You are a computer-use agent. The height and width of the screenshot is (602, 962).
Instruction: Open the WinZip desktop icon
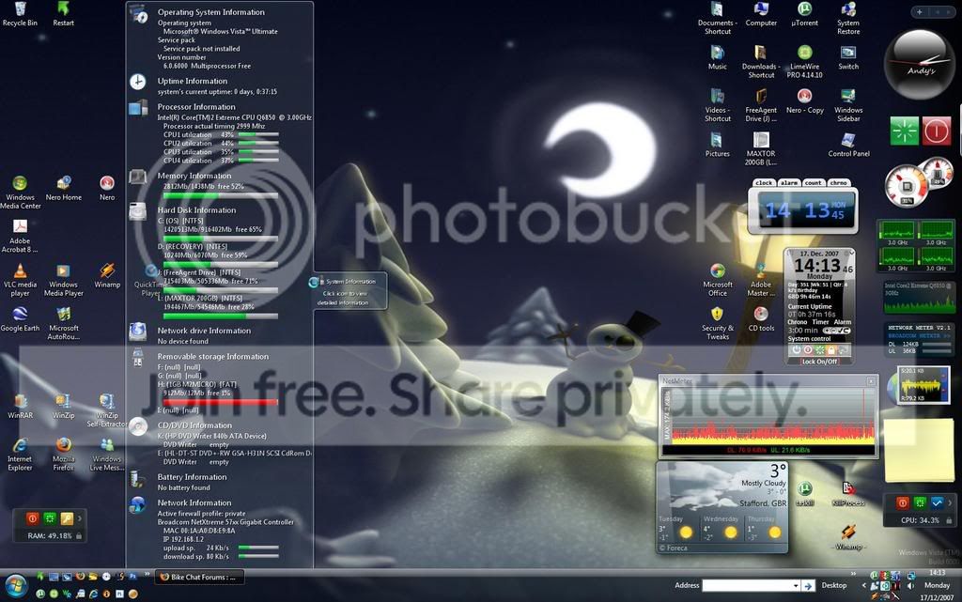coord(63,406)
